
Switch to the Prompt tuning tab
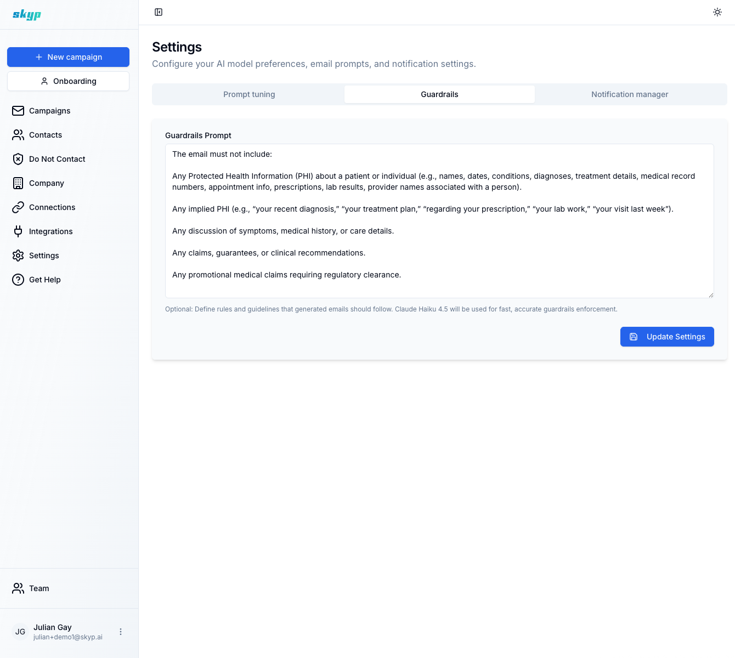248,94
